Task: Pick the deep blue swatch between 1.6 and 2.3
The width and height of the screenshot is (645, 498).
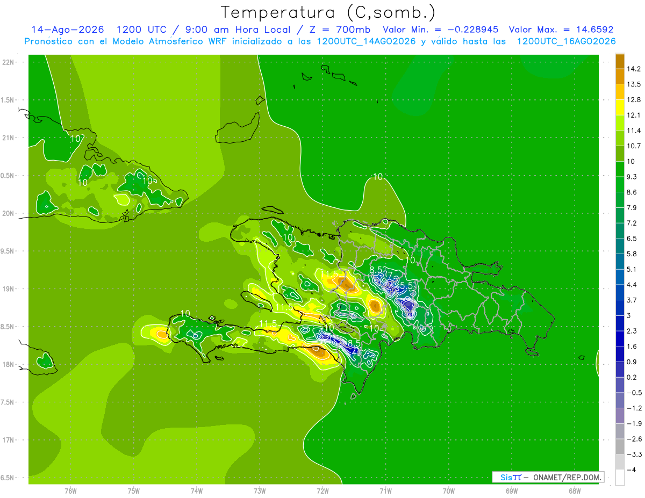Action: (x=620, y=338)
